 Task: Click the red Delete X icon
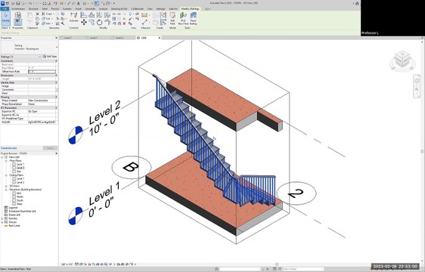point(124,23)
